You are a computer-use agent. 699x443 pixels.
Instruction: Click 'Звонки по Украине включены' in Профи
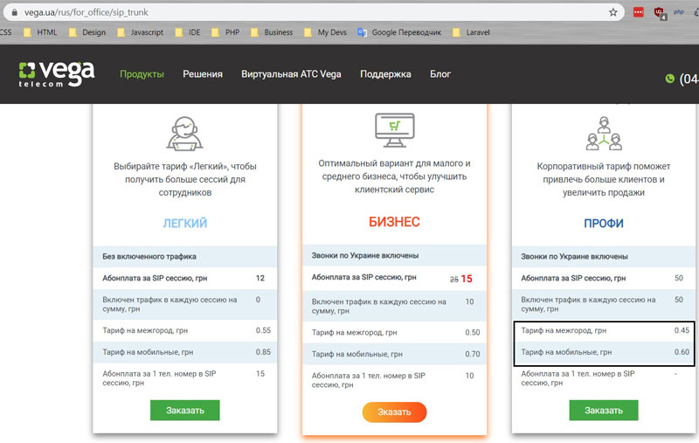click(x=575, y=256)
